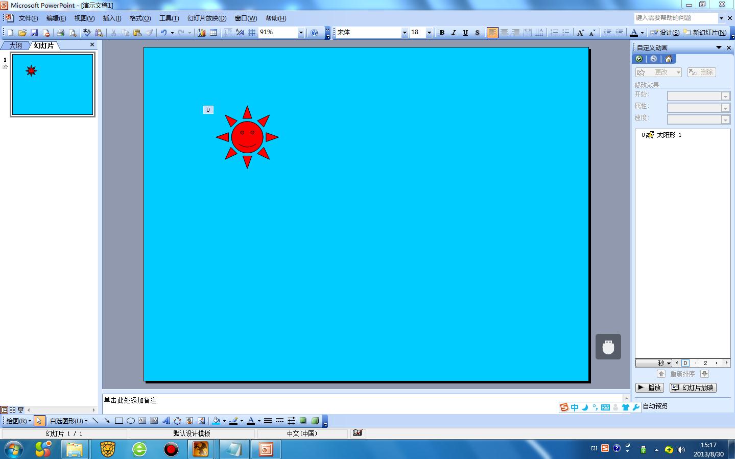Print with the printer toolbar icon
Image resolution: width=735 pixels, height=459 pixels.
click(60, 33)
